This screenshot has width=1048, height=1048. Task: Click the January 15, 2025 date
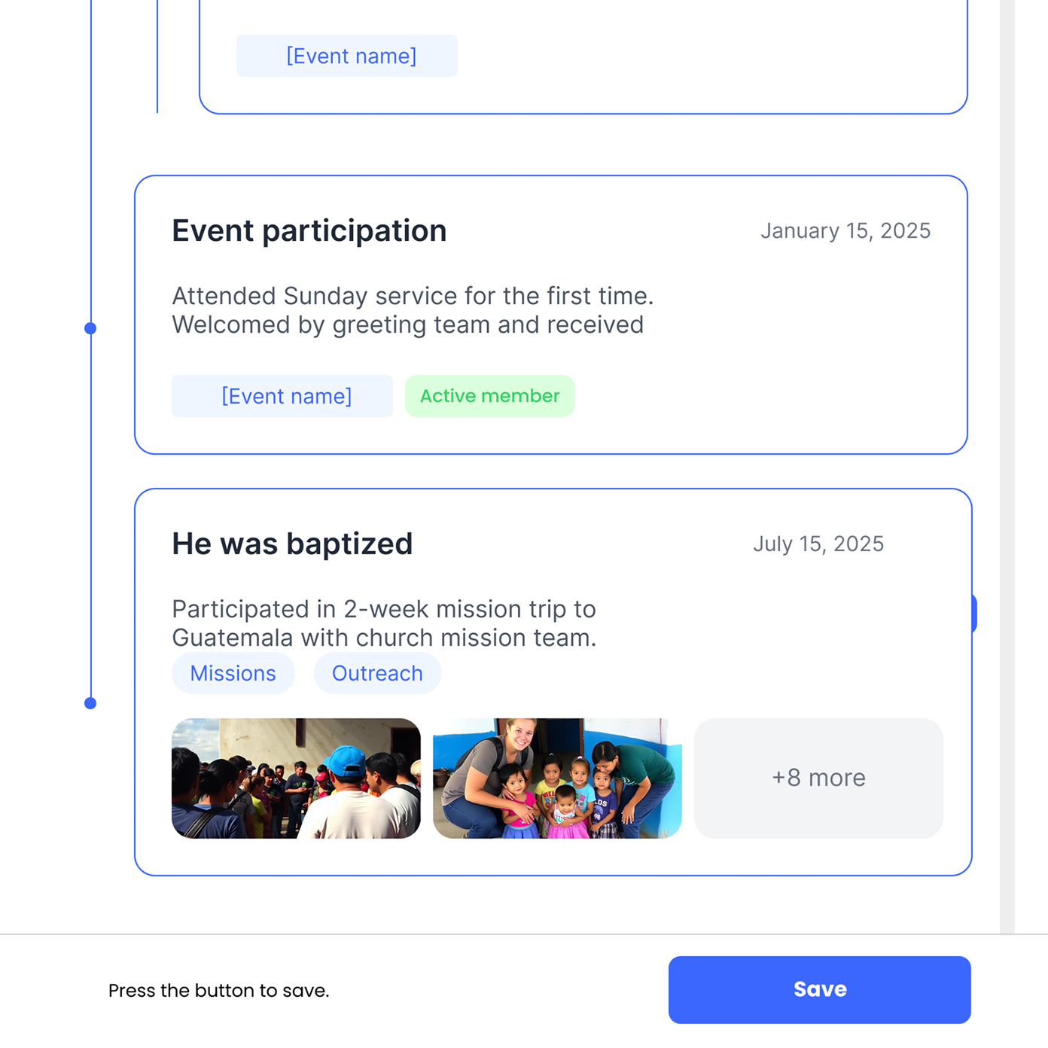click(x=845, y=230)
